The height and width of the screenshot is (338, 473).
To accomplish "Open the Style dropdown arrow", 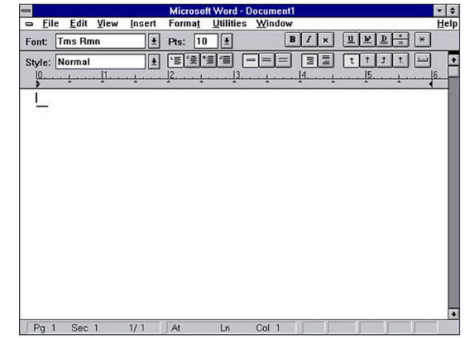I will [154, 61].
